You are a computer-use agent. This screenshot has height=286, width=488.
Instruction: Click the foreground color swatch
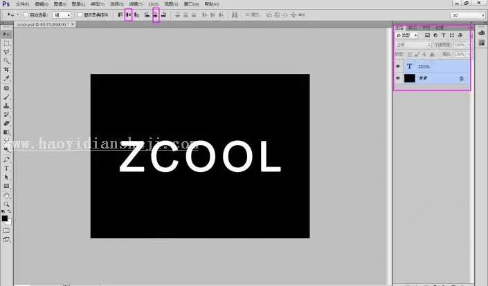coord(5,218)
